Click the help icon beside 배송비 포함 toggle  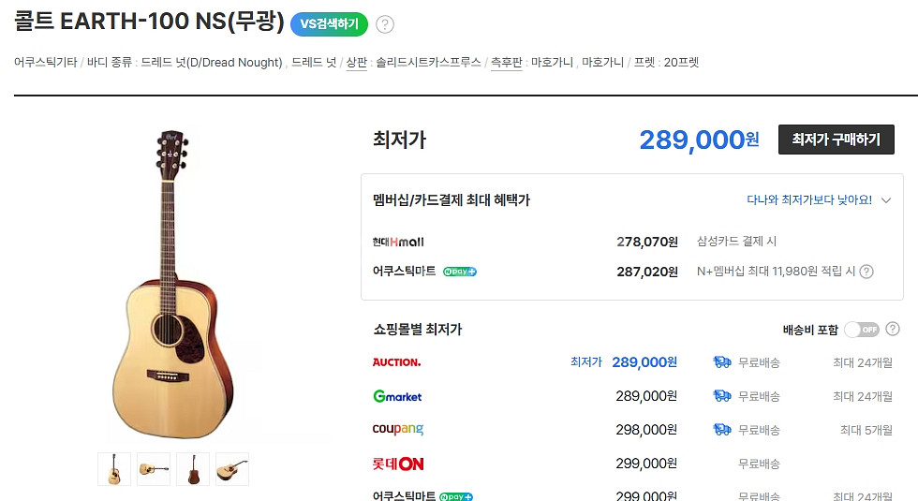(893, 329)
